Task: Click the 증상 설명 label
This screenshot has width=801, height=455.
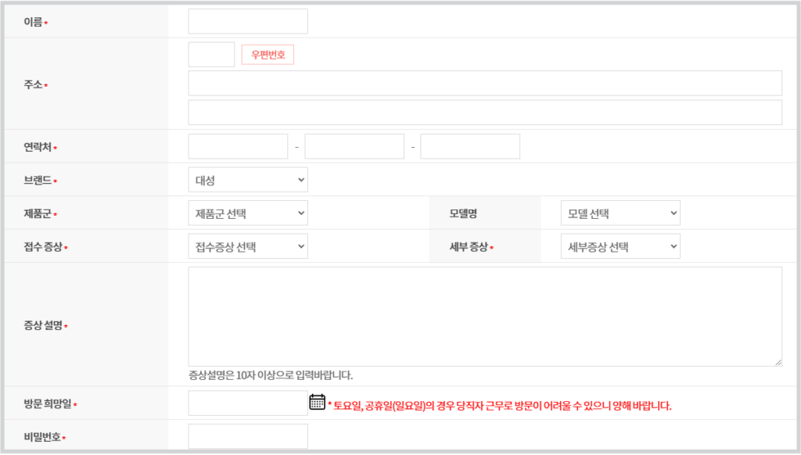Action: point(43,325)
